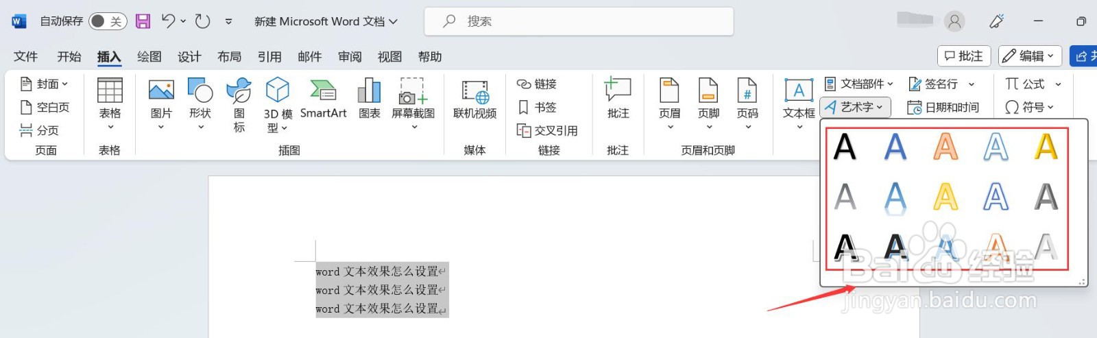Image resolution: width=1097 pixels, height=338 pixels.
Task: Open the 签名行 dropdown arrow
Action: click(972, 84)
